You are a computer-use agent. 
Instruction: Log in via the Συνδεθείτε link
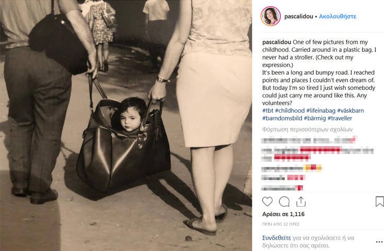(x=276, y=238)
